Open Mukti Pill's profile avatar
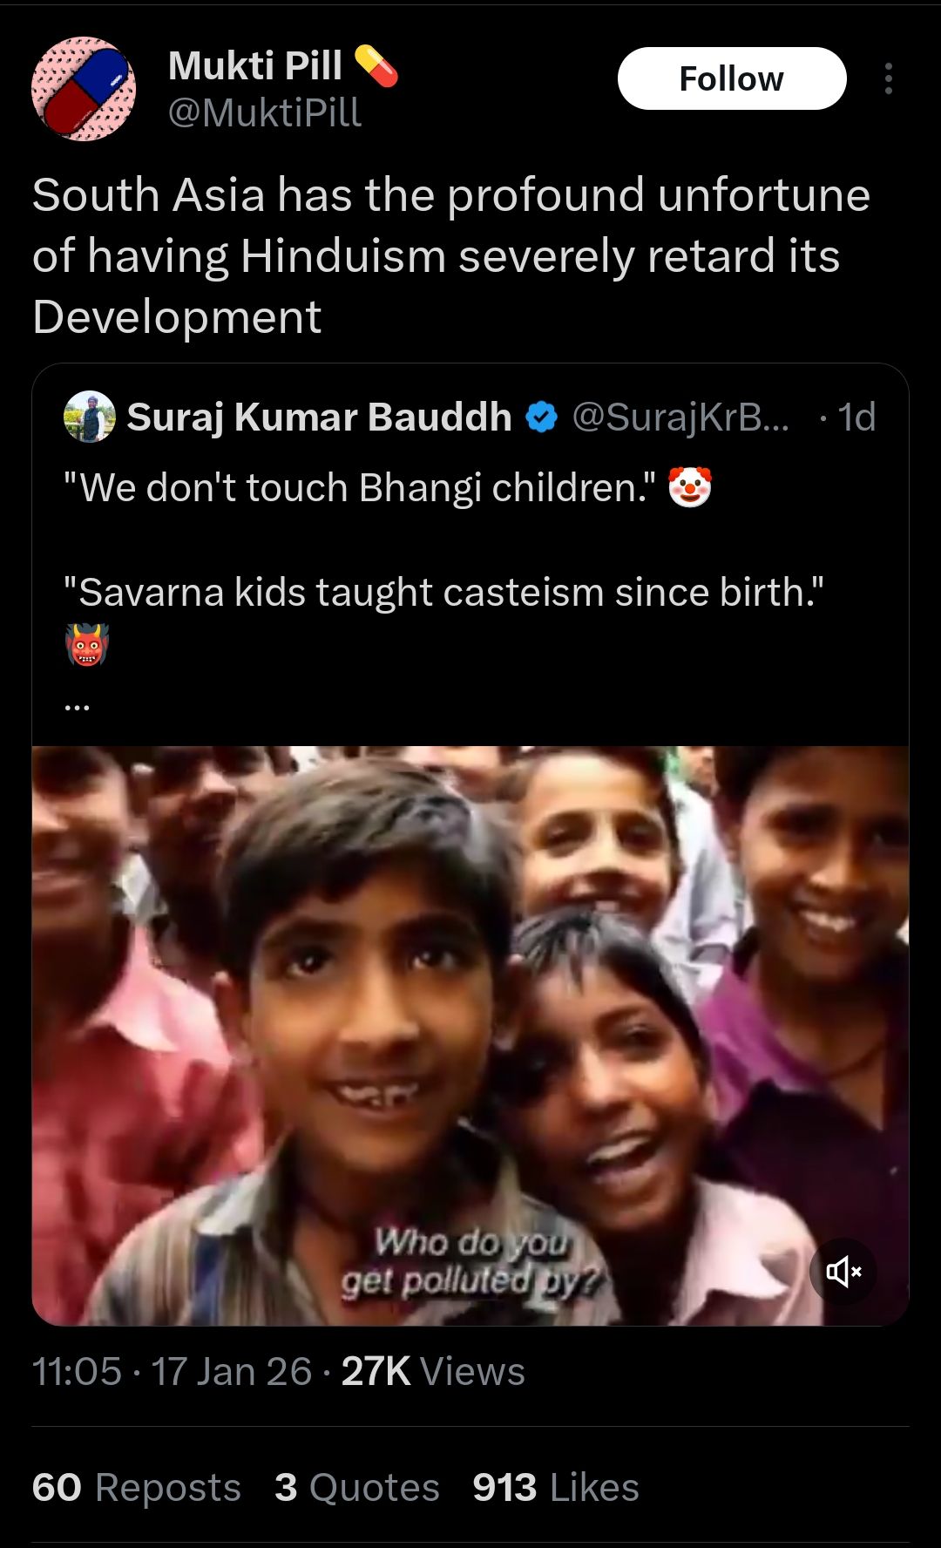Image resolution: width=941 pixels, height=1548 pixels. pyautogui.click(x=84, y=89)
